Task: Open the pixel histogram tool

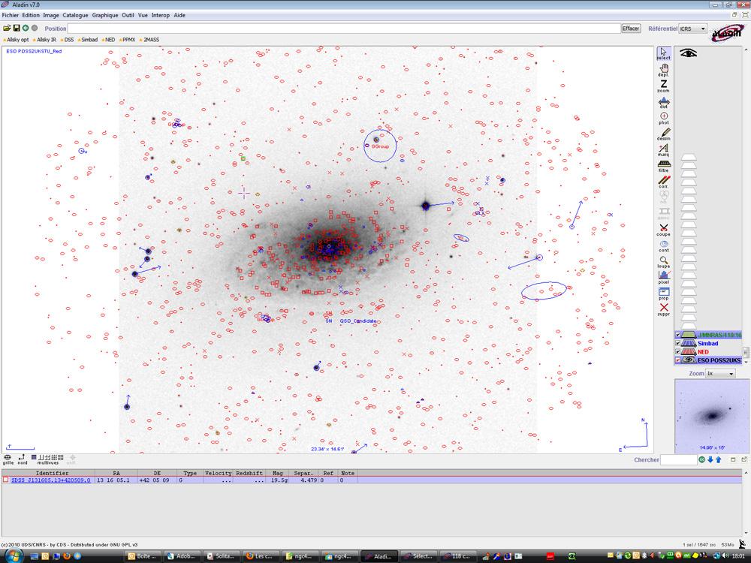Action: click(663, 277)
